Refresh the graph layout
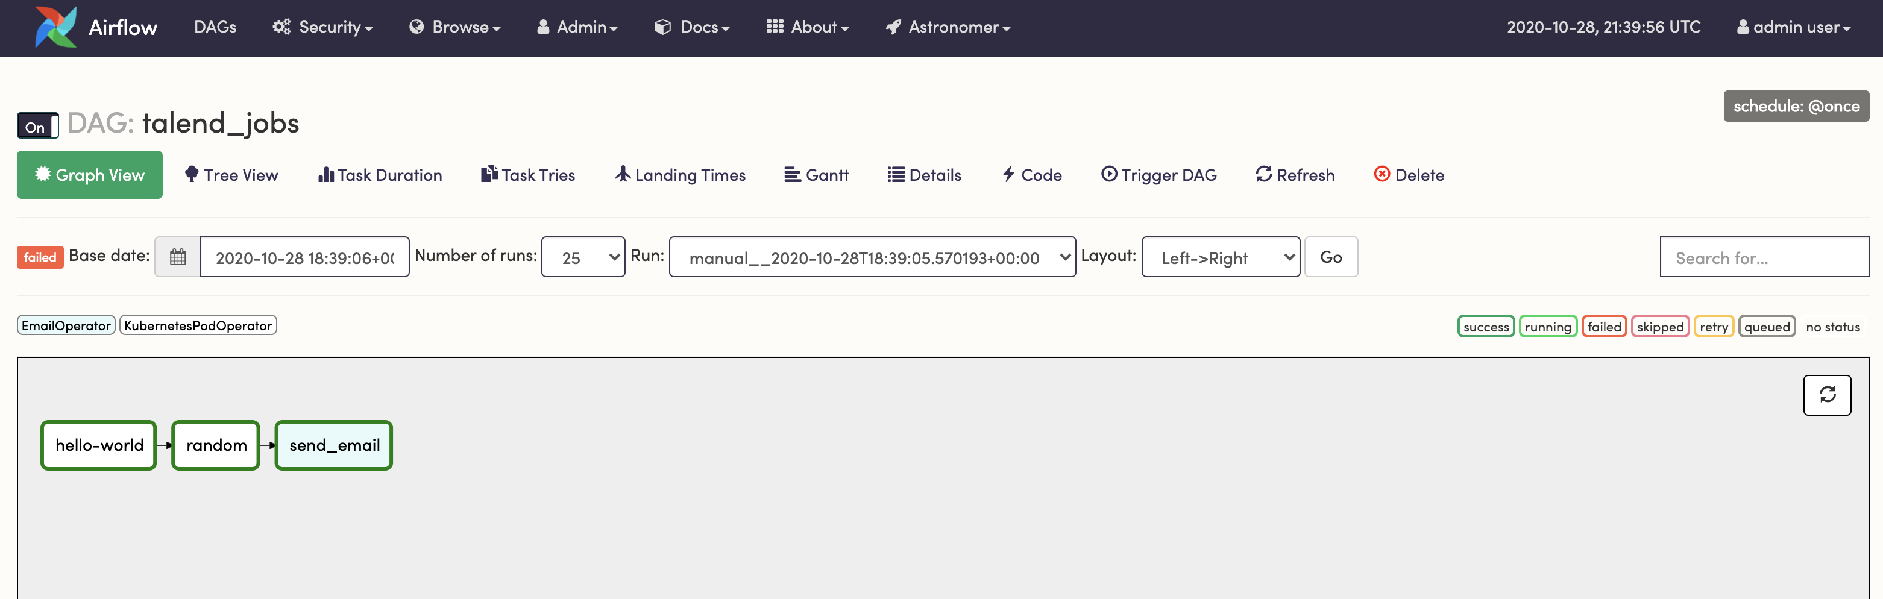1883x599 pixels. click(x=1828, y=395)
